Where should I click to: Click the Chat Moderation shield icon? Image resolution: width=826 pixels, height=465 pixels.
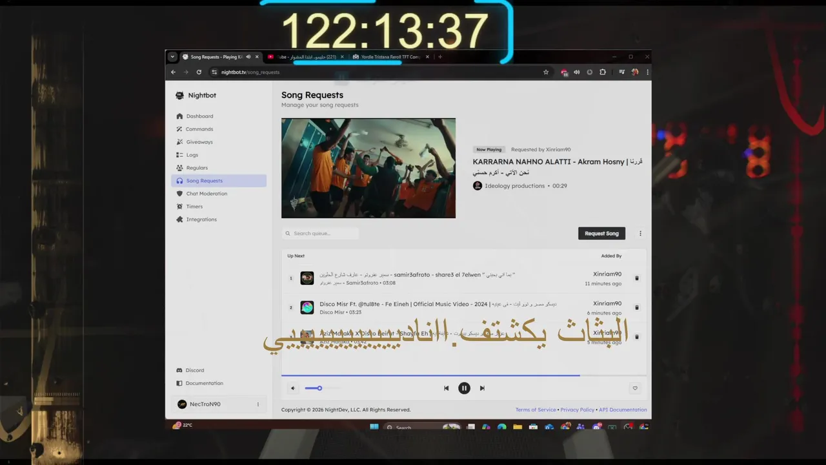(179, 194)
